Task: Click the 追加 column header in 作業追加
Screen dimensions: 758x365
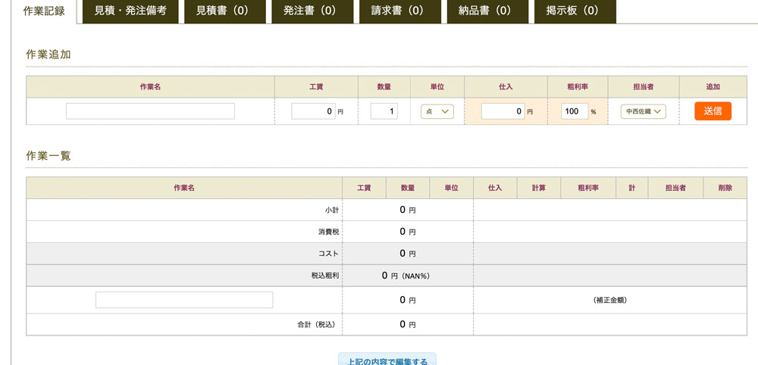Action: coord(713,87)
